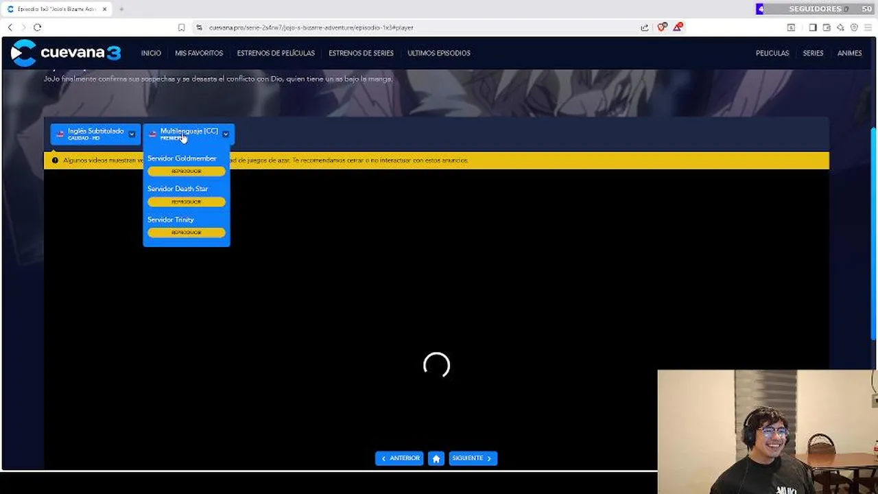The height and width of the screenshot is (494, 878).
Task: Collapse the Multilenguaje [CC] dropdown
Action: click(x=189, y=134)
